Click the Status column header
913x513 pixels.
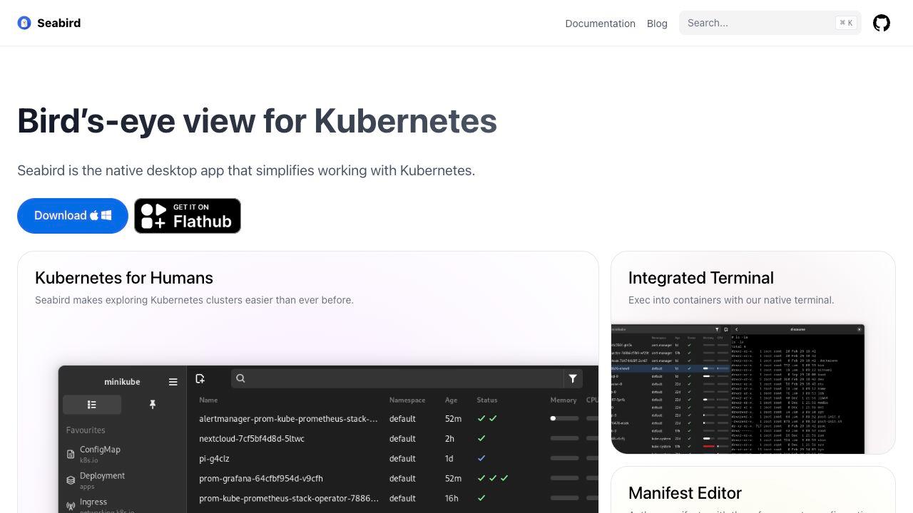487,400
